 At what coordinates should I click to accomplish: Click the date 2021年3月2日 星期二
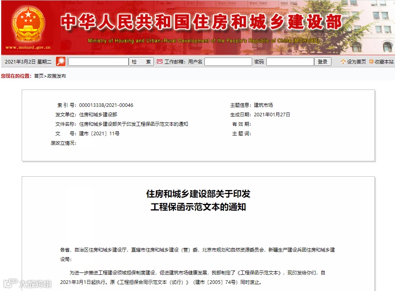pyautogui.click(x=28, y=62)
